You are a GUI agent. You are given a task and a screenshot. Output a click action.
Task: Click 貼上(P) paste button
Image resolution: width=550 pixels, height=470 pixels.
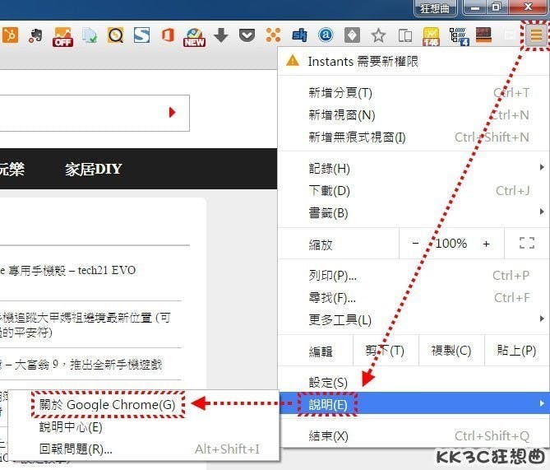[516, 350]
